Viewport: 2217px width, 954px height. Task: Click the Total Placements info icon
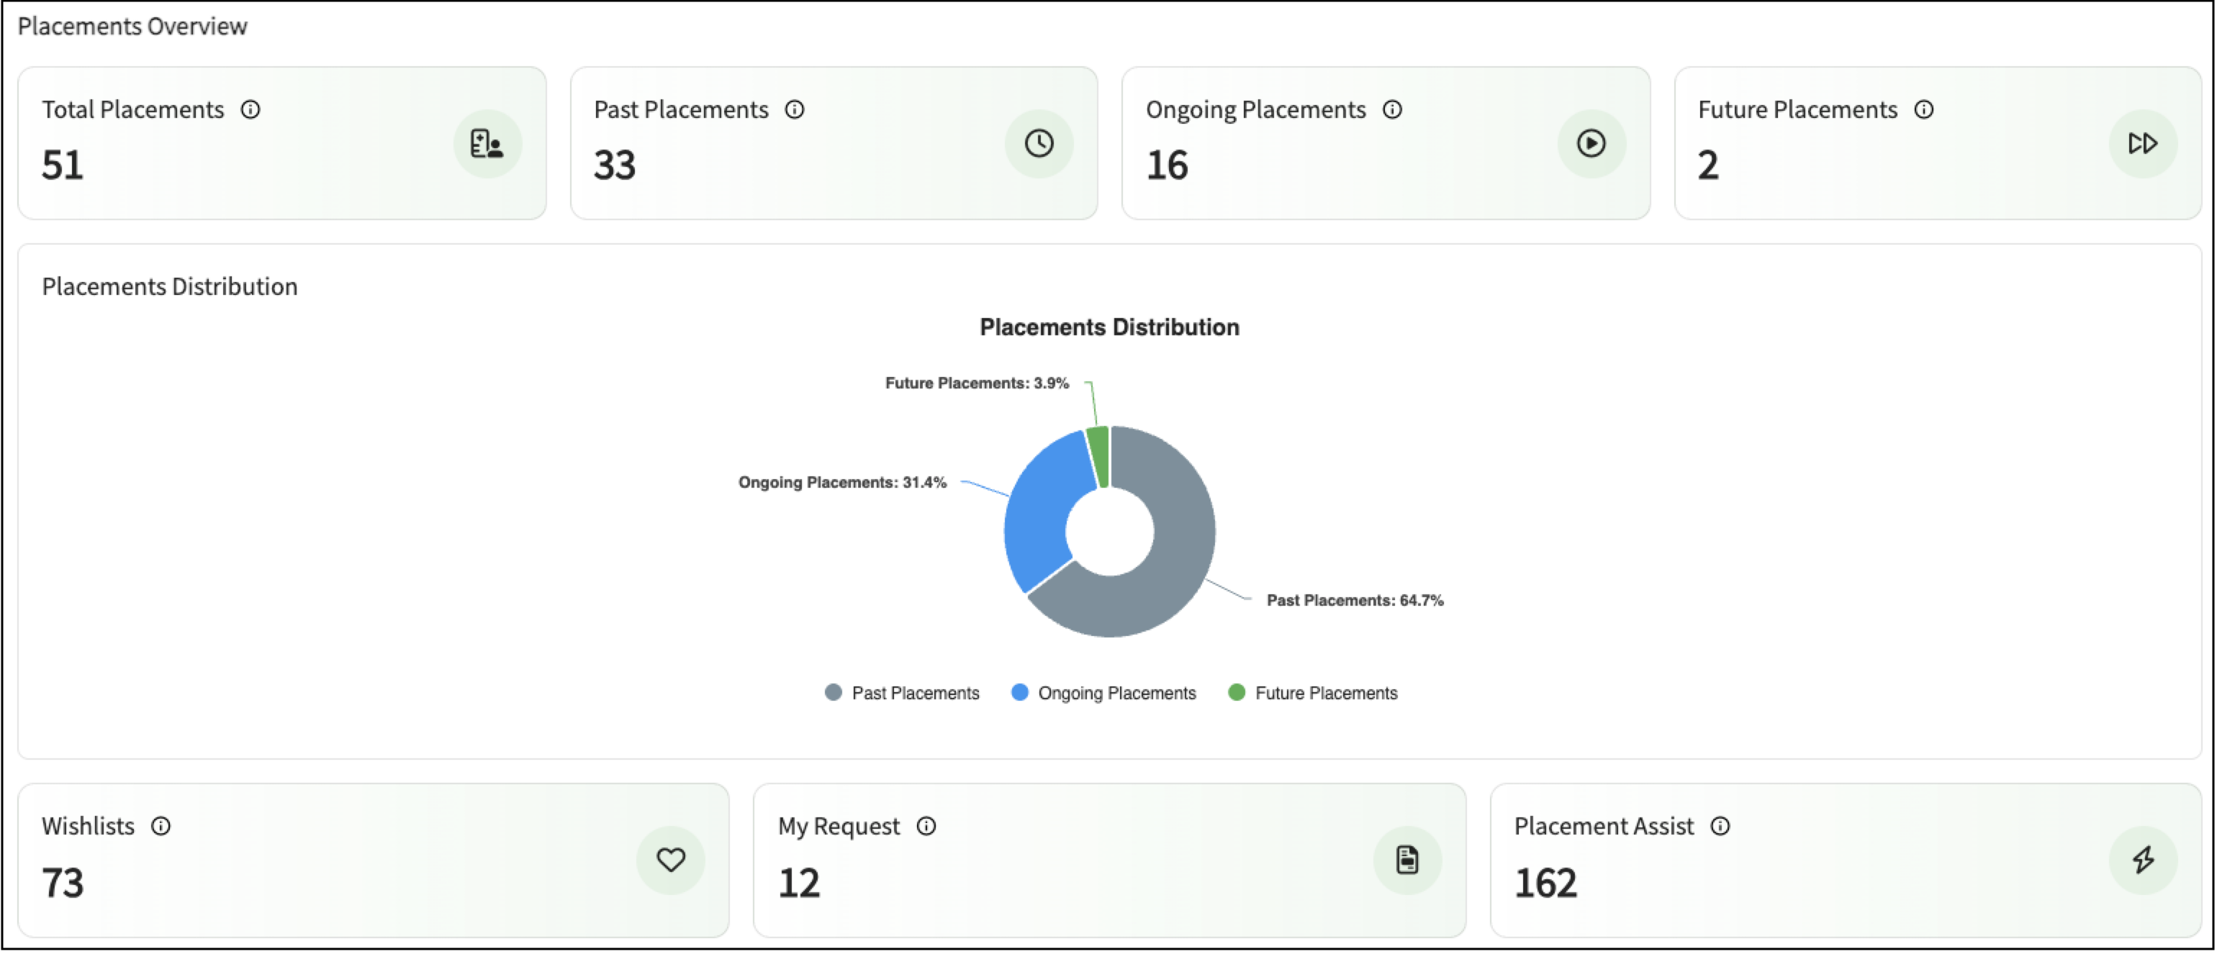click(250, 110)
